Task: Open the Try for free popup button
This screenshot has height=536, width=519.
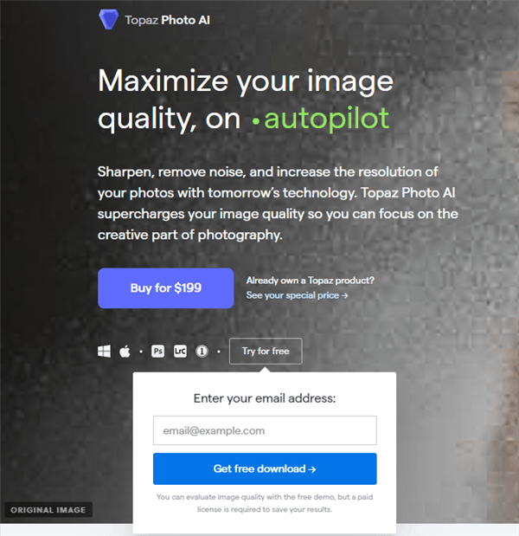Action: [266, 351]
